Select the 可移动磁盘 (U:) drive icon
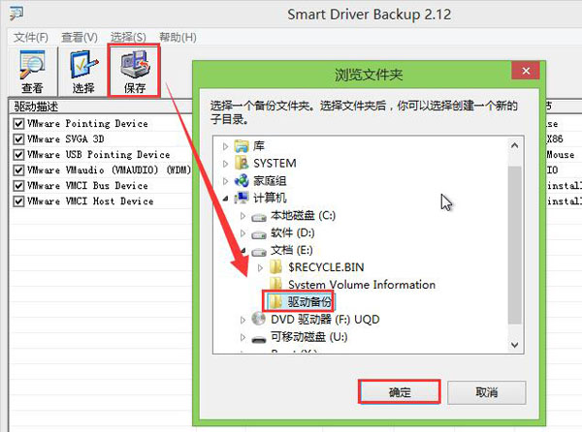582x432 pixels. coord(259,338)
